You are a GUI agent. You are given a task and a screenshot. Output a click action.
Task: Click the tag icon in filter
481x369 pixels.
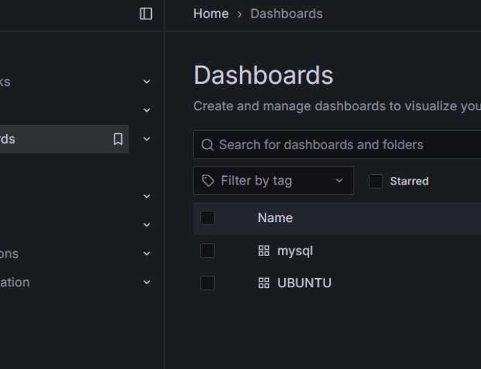pos(208,181)
